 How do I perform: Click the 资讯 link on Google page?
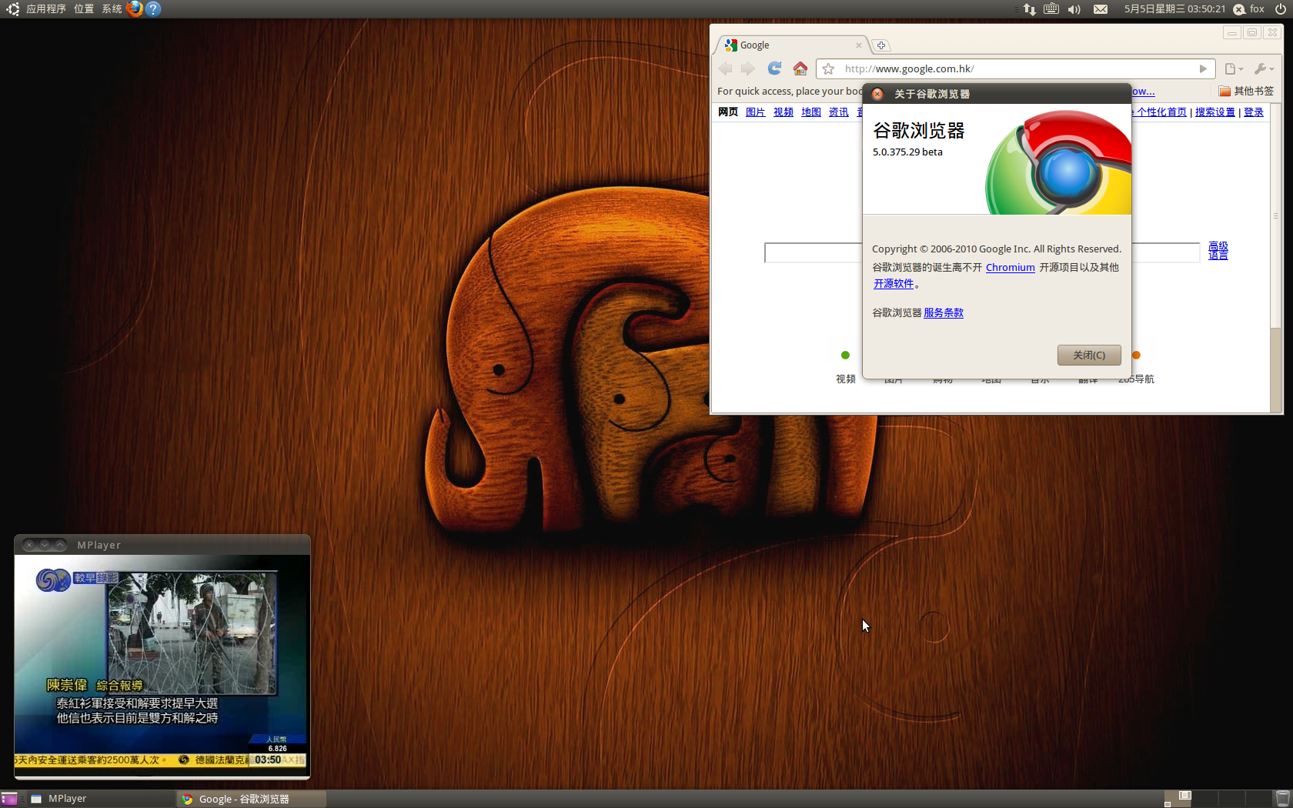click(838, 112)
